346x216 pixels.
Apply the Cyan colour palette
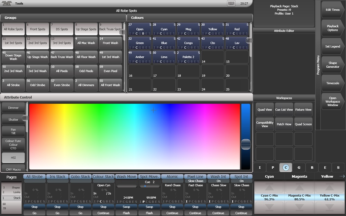click(164, 29)
